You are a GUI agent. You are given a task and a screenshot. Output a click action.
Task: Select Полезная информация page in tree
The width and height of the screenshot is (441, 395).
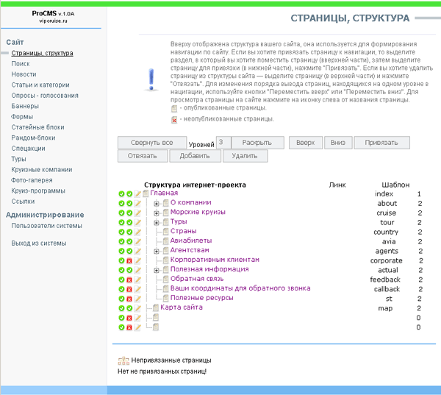(209, 269)
